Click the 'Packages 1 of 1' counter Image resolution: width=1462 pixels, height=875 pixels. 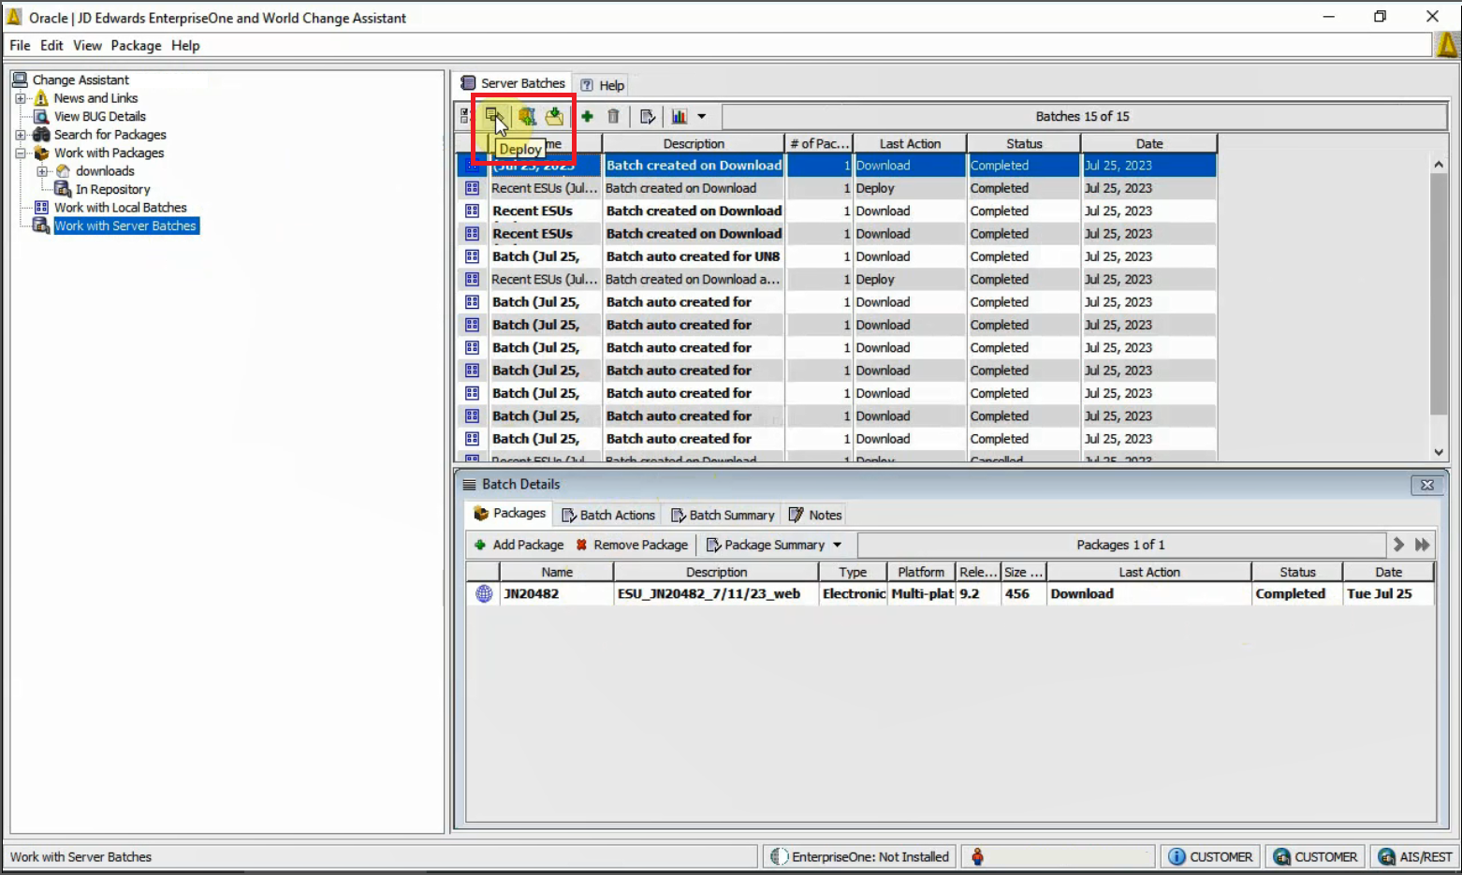[1121, 545]
